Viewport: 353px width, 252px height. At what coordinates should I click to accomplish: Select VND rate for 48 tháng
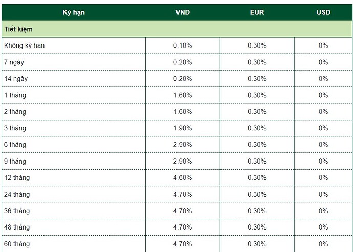click(x=183, y=227)
